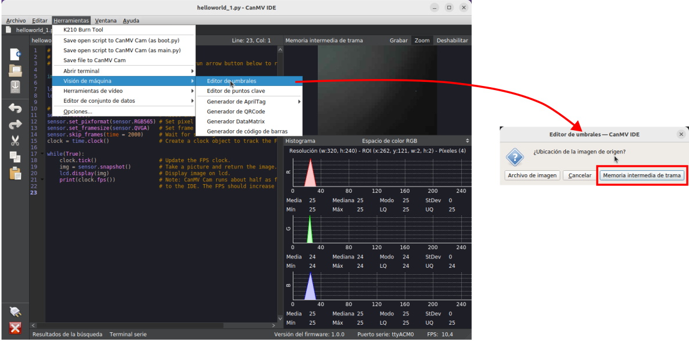Toggle the Zoom button in frame buffer

point(422,41)
